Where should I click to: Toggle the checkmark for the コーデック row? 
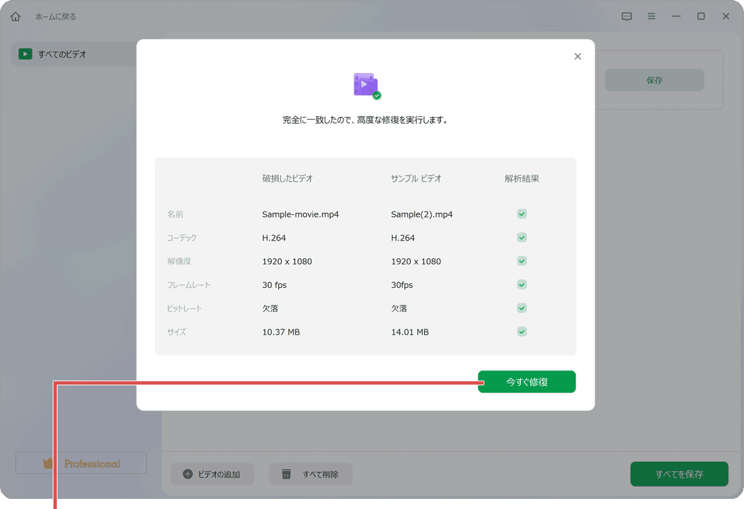(x=521, y=237)
